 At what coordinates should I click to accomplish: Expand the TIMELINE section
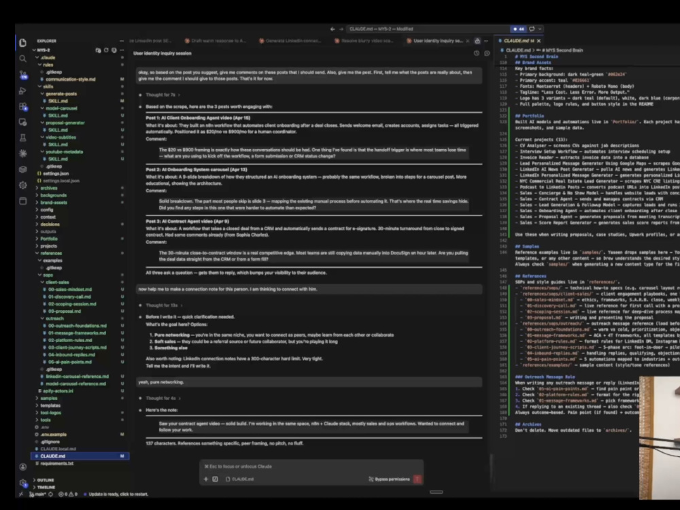coord(44,488)
